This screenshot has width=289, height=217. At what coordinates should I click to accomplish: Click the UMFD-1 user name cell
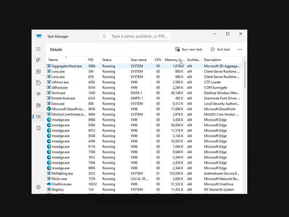pos(137,98)
